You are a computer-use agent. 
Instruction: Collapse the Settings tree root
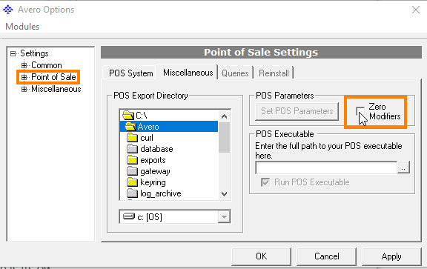coord(13,53)
